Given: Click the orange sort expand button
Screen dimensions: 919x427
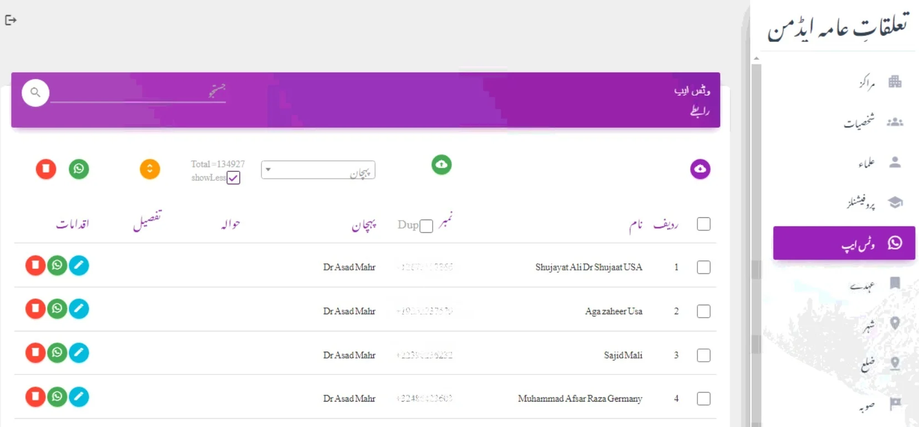Looking at the screenshot, I should [150, 169].
